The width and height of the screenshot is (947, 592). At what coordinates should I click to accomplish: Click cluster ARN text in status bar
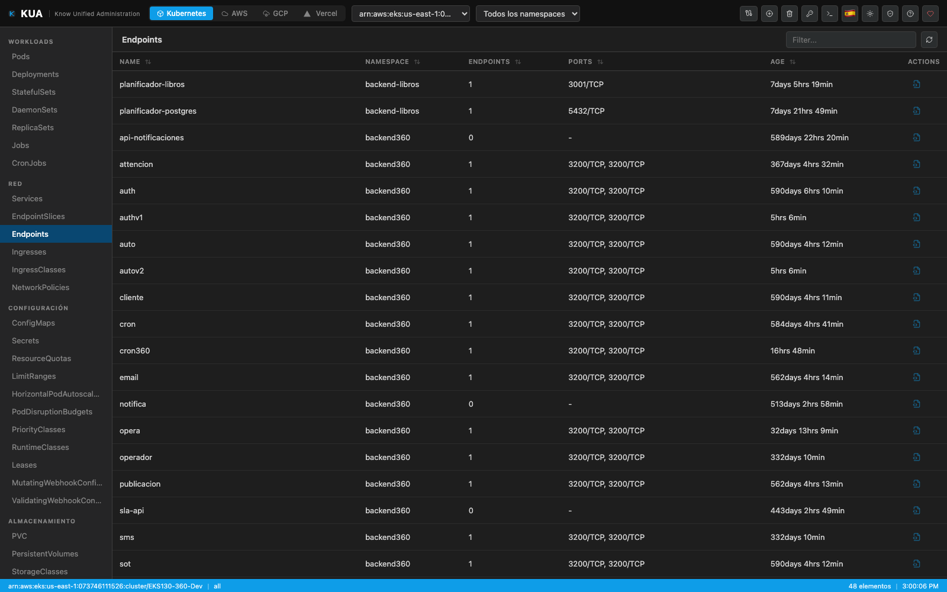105,586
